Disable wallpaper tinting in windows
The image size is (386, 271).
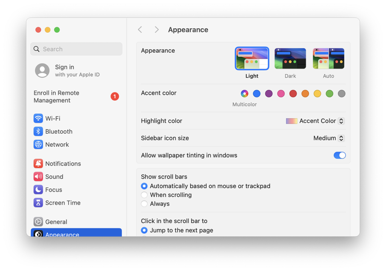[x=340, y=155]
